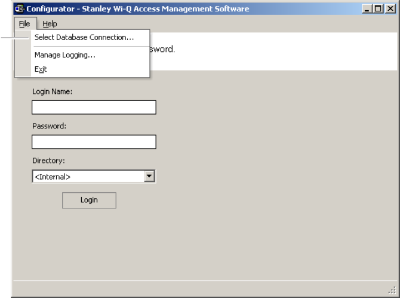Open the File menu

coord(25,24)
